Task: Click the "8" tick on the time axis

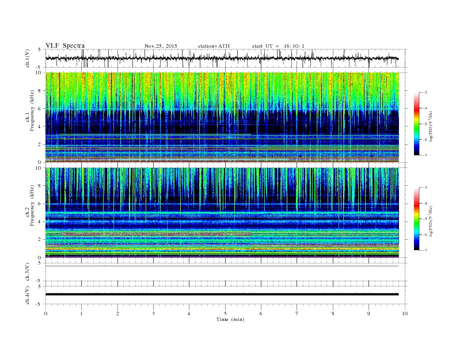Action: coord(333,313)
